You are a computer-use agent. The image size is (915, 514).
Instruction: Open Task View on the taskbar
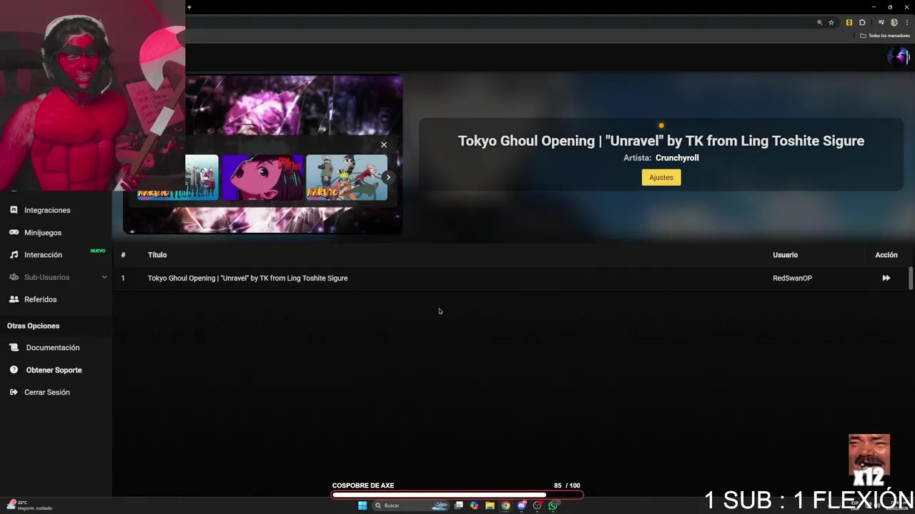(x=458, y=505)
